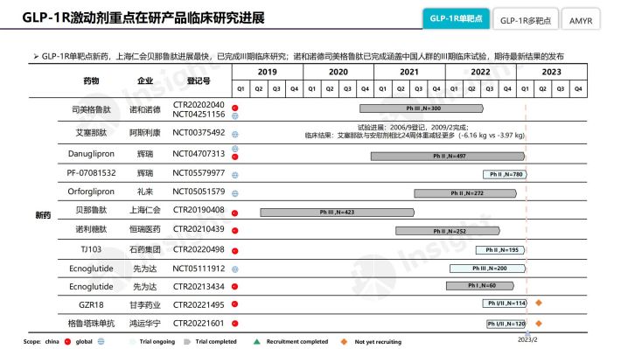The image size is (621, 349).
Task: Click globe icon beside NCT05579977
Action: 235,175
